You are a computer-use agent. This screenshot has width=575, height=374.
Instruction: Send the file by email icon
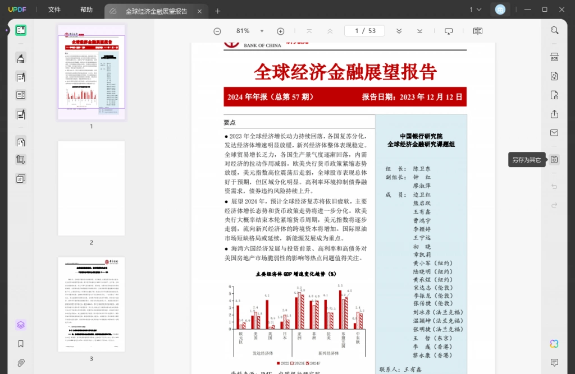[554, 132]
